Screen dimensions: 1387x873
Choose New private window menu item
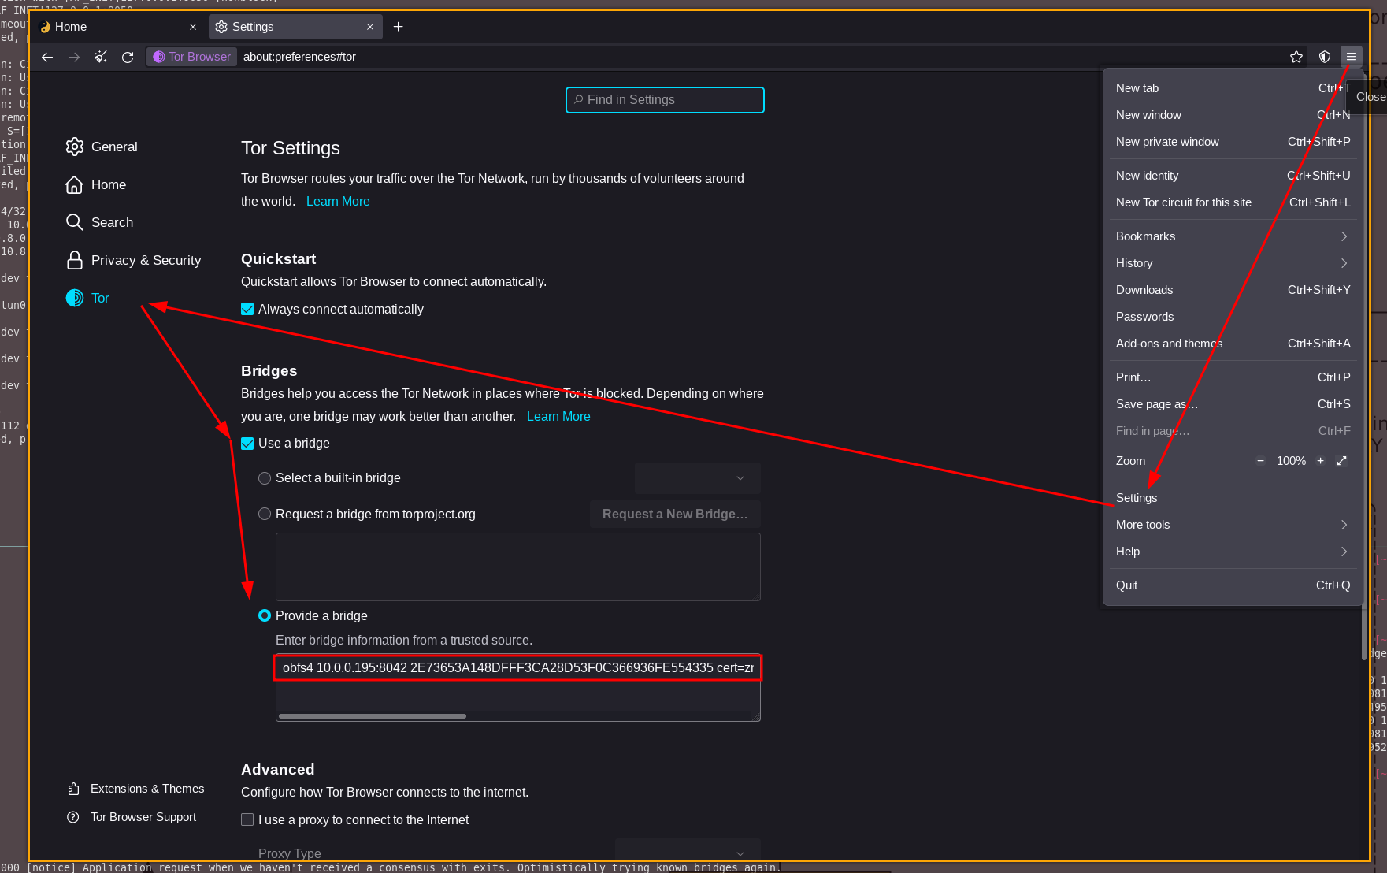1233,142
